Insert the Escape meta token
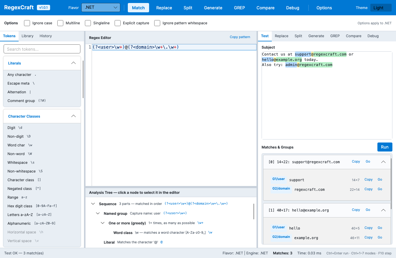 click(42, 83)
